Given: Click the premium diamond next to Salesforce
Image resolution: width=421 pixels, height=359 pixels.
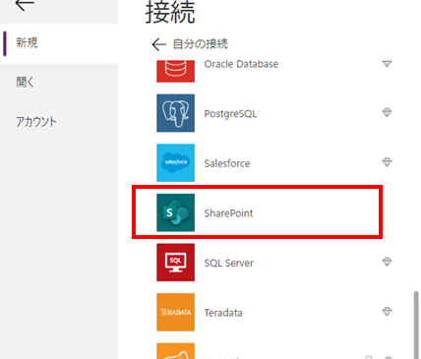Looking at the screenshot, I should pyautogui.click(x=387, y=162).
